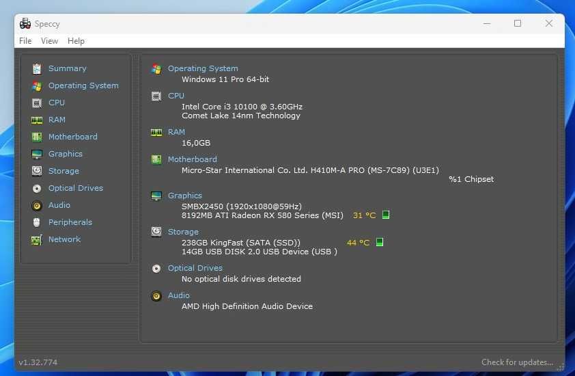Click the Graphics monitor icon in summary panel
Viewport: 575px width, 376px height.
point(156,196)
